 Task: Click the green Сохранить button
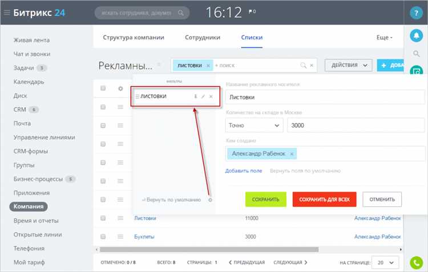[x=265, y=200]
